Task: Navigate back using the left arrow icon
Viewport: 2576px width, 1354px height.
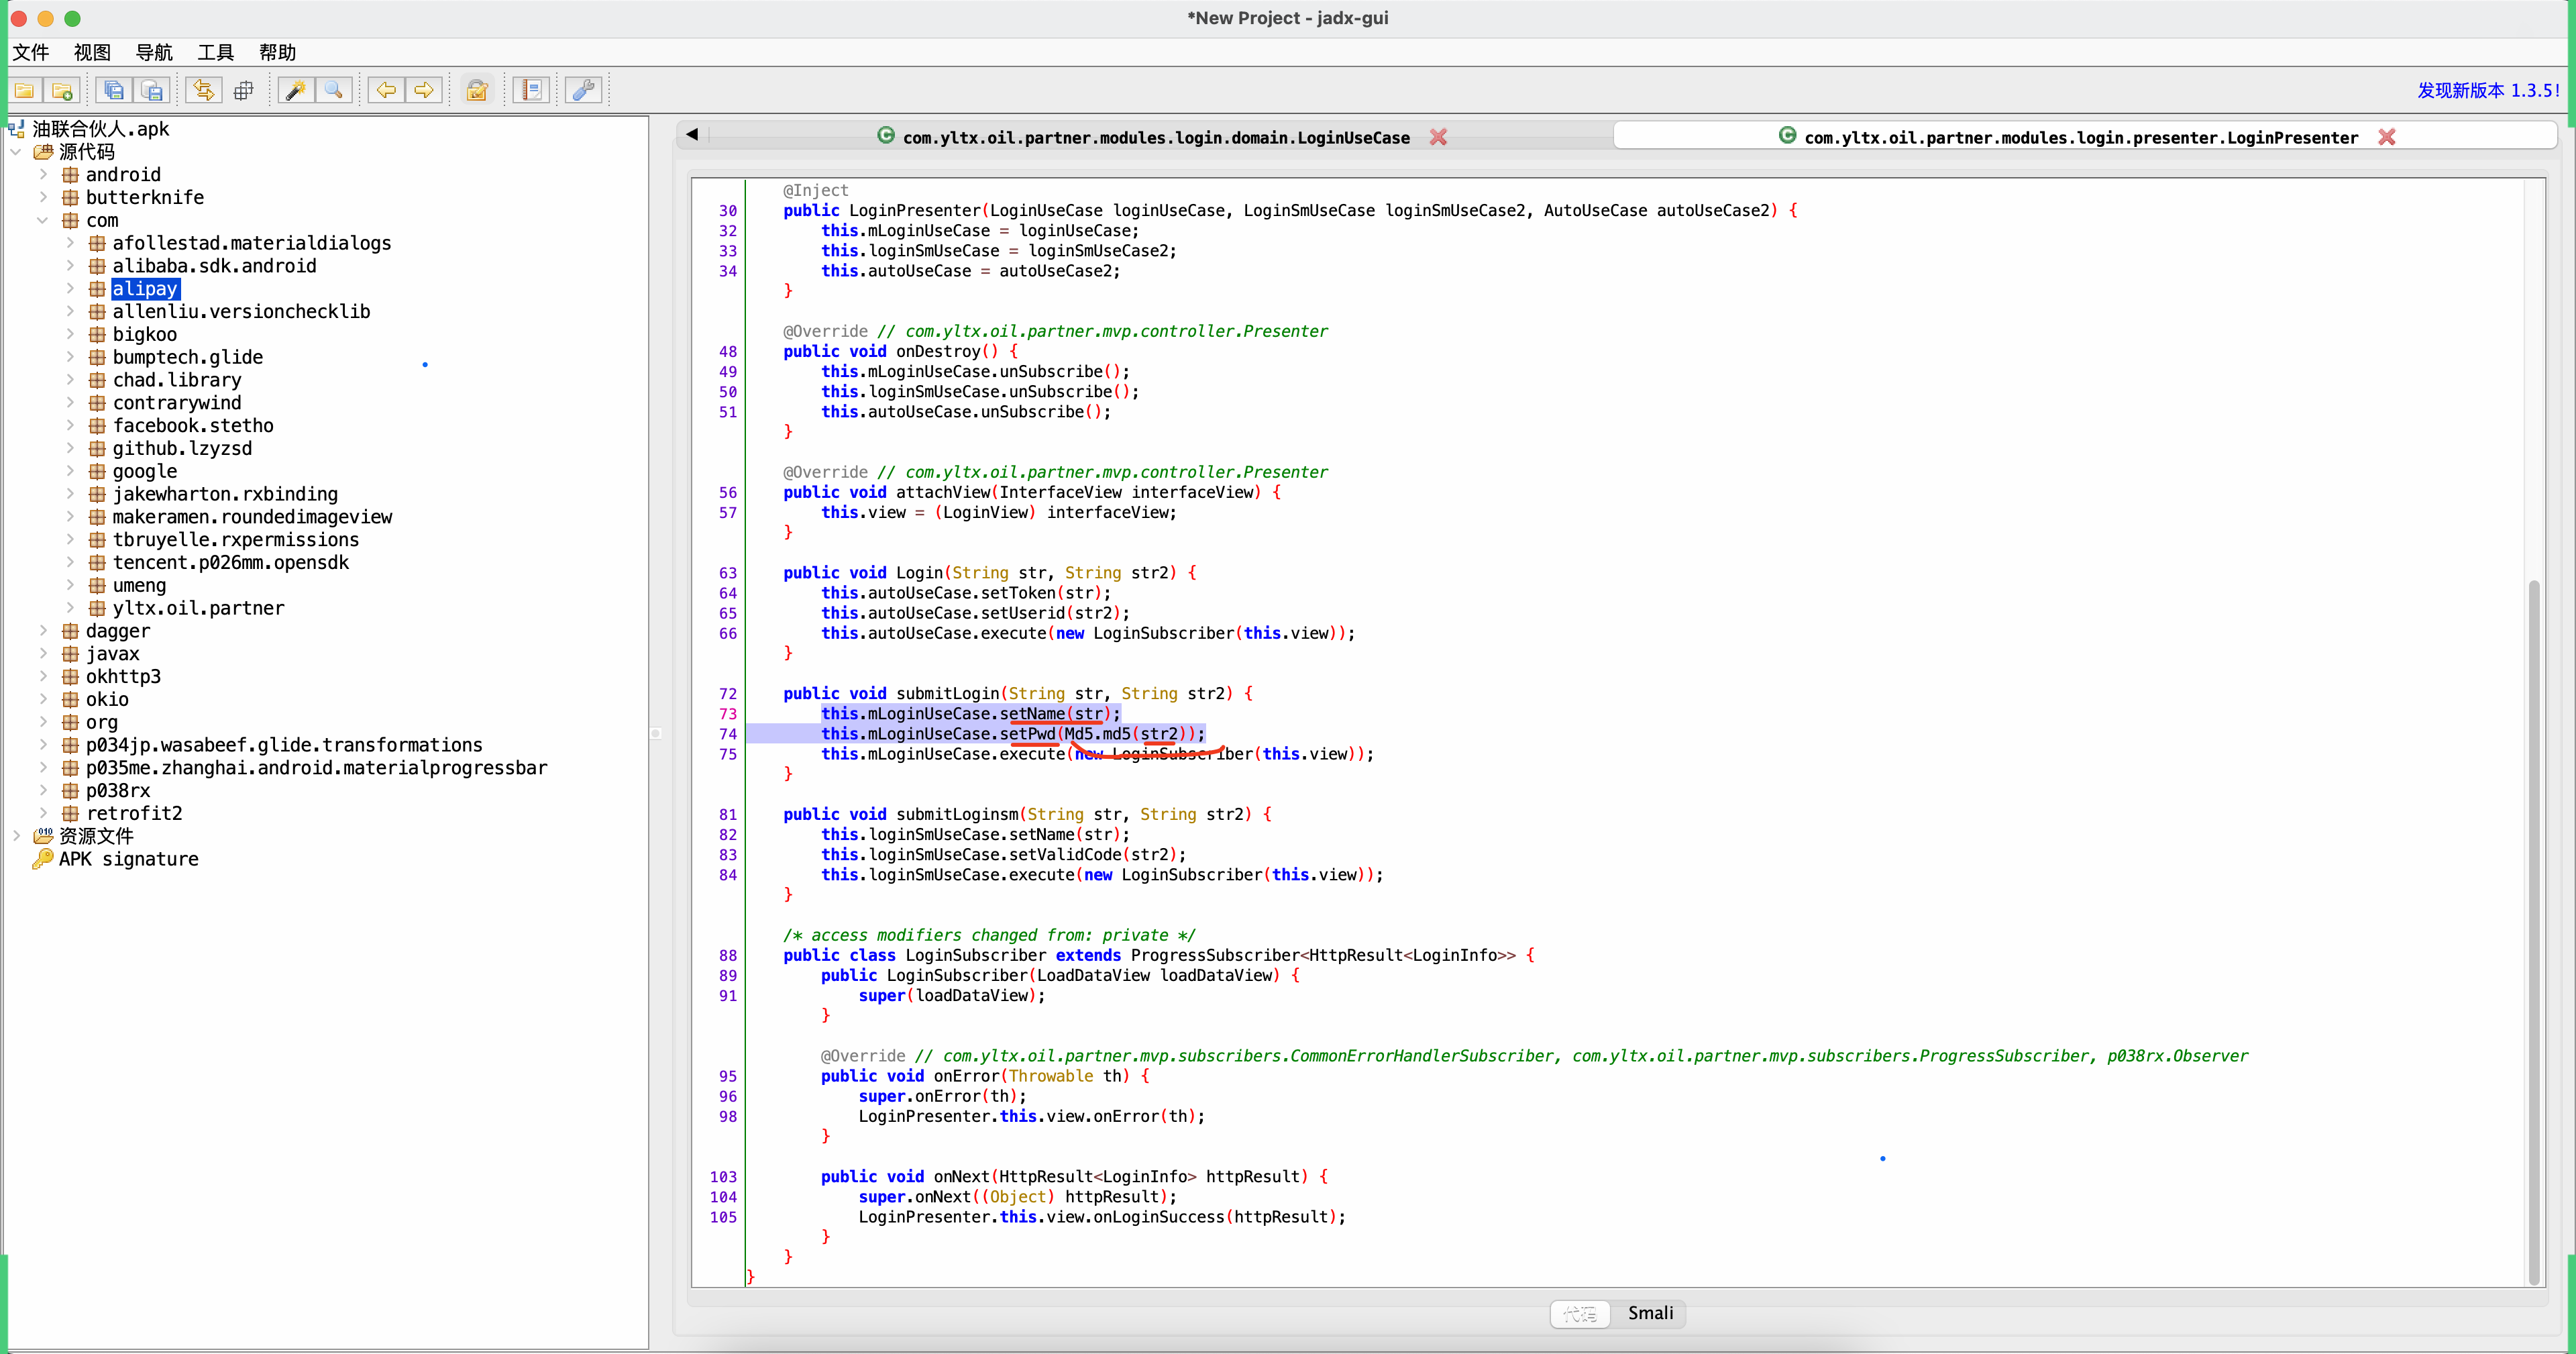Action: (385, 90)
